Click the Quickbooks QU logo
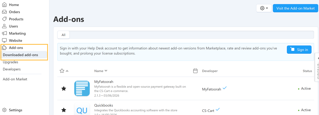 (82, 109)
